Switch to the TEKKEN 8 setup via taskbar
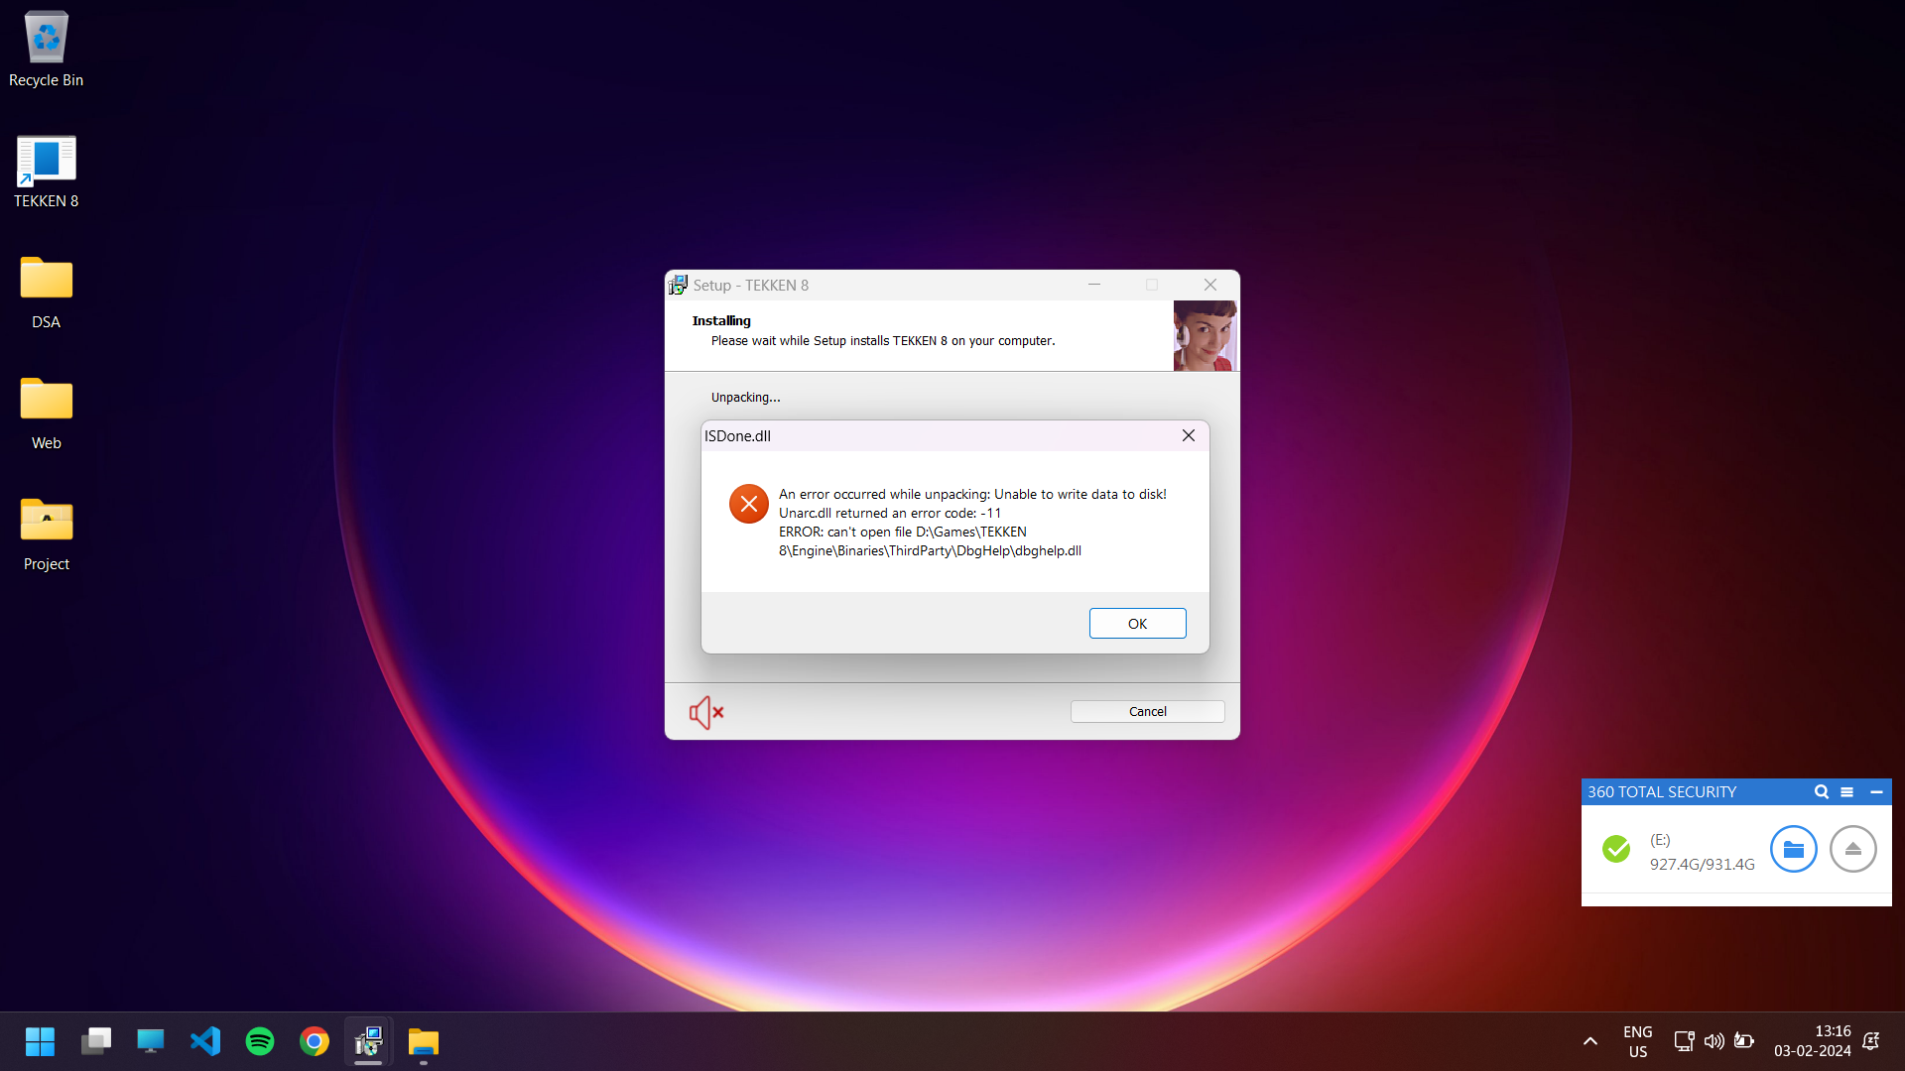The width and height of the screenshot is (1905, 1071). coord(368,1041)
